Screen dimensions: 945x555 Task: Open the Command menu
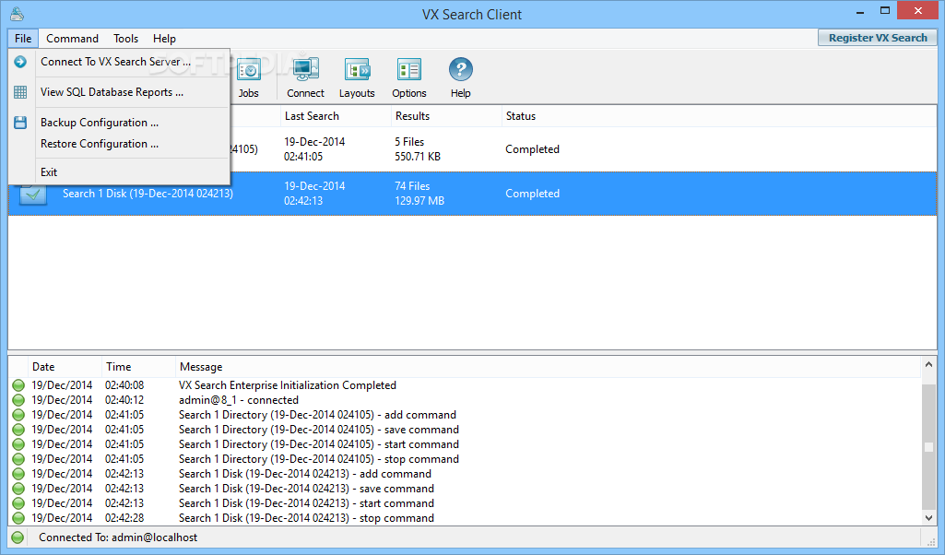point(72,39)
